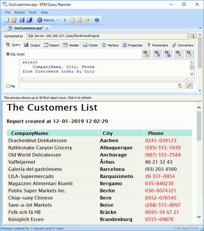Click the preview pane vertical scrollbar thumb
The width and height of the screenshot is (204, 231).
(199, 126)
